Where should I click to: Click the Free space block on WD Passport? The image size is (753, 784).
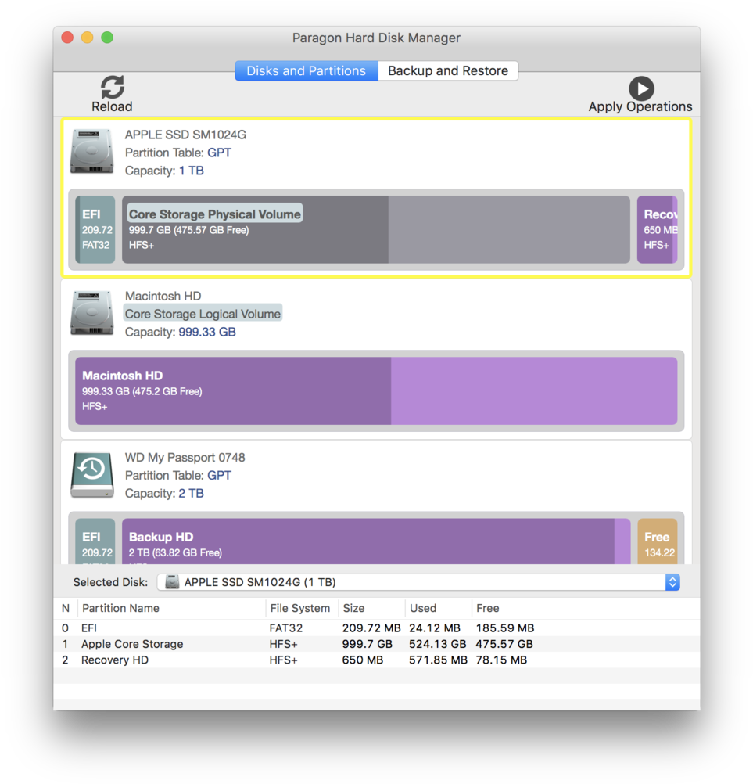tap(657, 540)
